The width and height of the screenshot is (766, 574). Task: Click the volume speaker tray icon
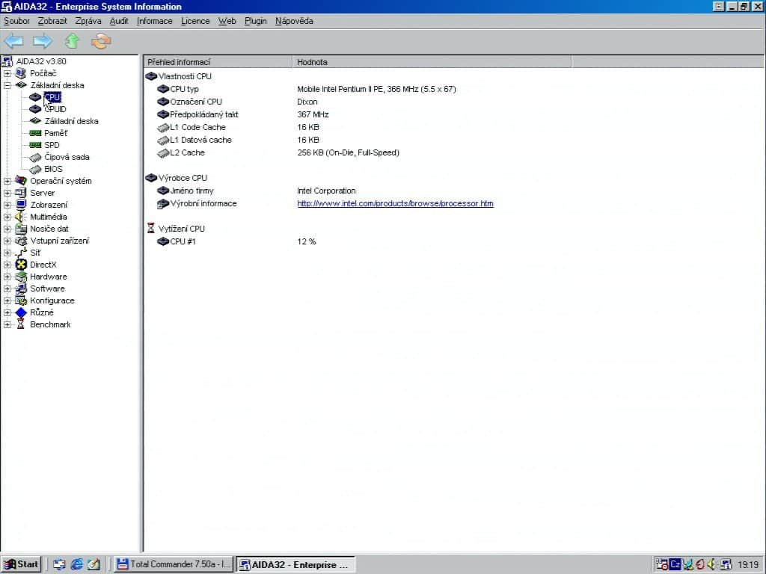pos(712,564)
